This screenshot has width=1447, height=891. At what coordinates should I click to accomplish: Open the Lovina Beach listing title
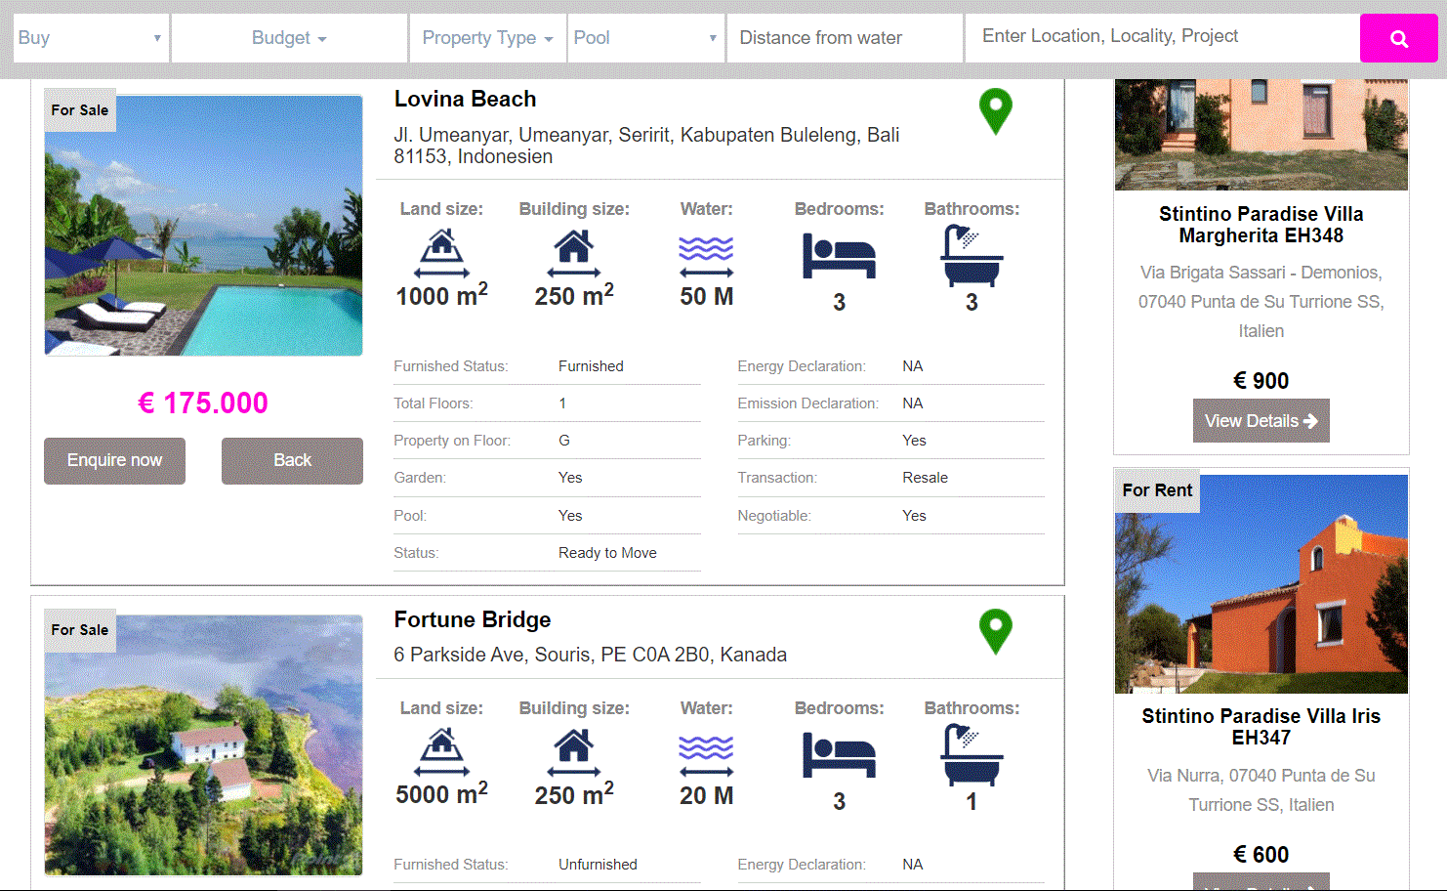pos(465,99)
